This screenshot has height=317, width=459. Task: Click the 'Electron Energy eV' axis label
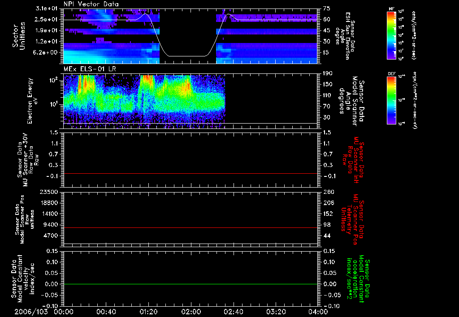point(33,101)
